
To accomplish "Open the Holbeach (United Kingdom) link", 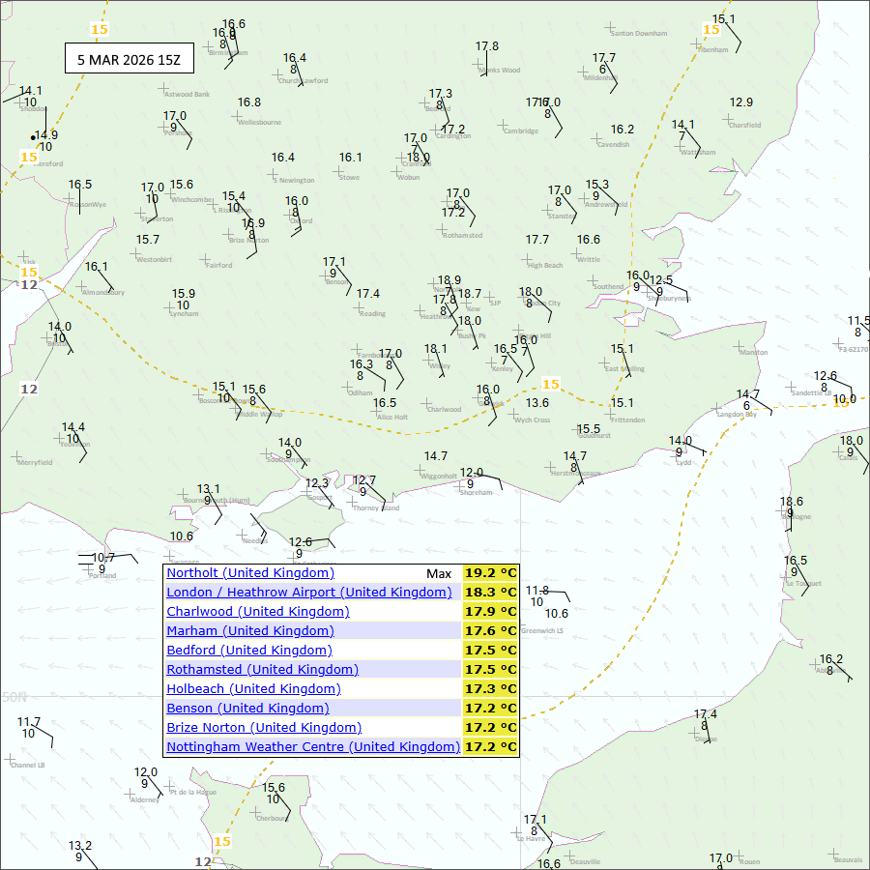I will pos(253,689).
